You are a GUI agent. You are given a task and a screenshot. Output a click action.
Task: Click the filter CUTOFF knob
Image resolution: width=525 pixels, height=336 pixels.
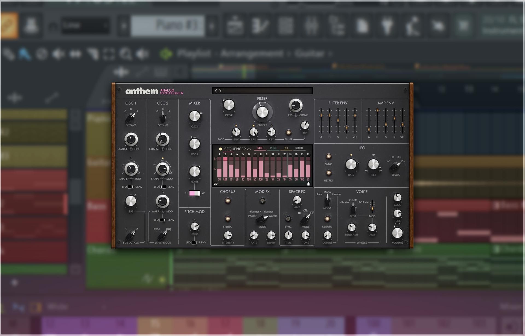(x=262, y=112)
